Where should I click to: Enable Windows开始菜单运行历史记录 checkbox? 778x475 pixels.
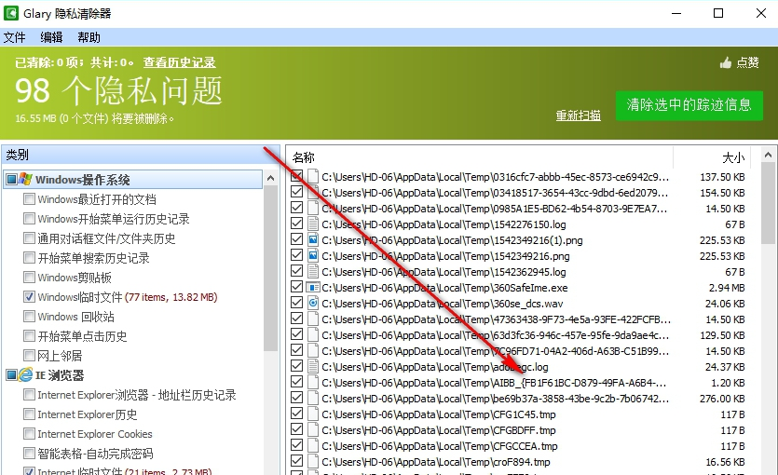29,218
